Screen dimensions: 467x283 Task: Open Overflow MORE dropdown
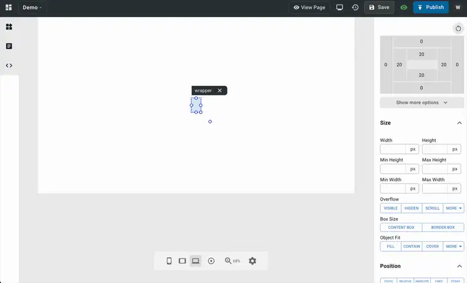coord(453,208)
